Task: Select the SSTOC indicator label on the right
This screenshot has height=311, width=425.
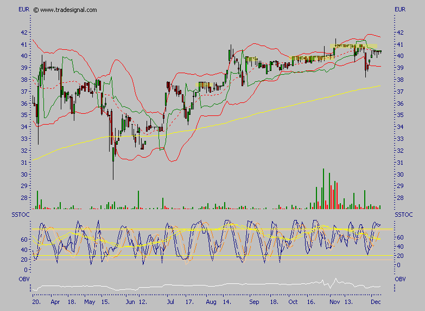Action: coord(404,215)
